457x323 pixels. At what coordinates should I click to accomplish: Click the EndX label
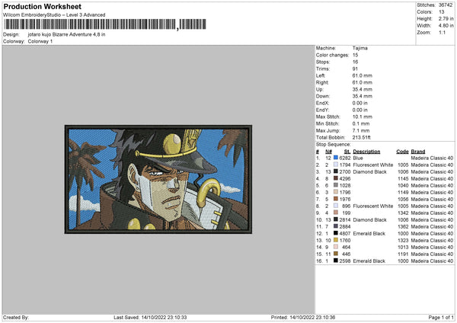pyautogui.click(x=322, y=103)
